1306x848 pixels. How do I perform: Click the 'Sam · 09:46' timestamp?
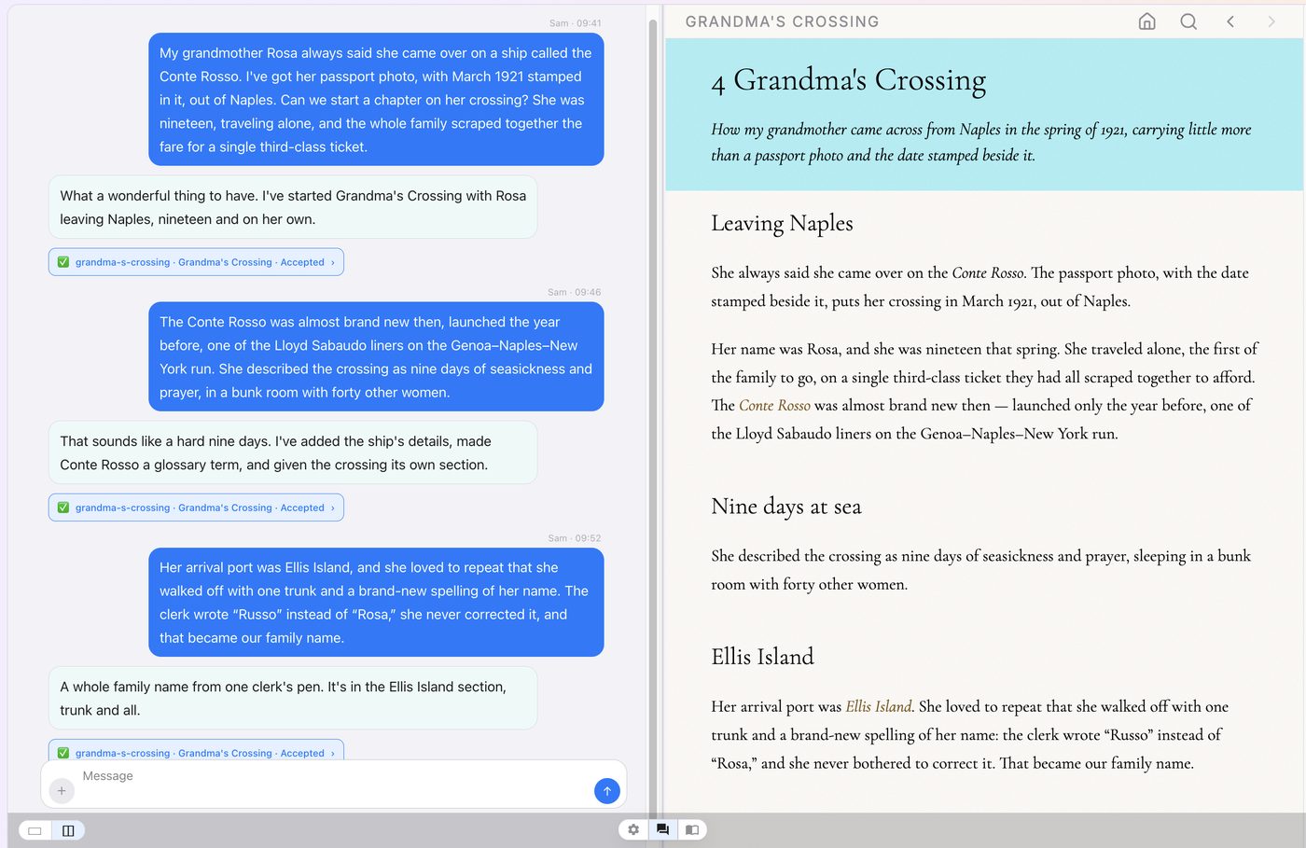click(x=574, y=292)
